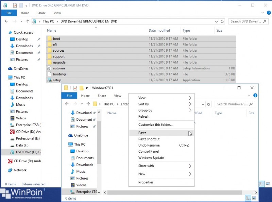Choose Paste from the context menu

[161, 133]
